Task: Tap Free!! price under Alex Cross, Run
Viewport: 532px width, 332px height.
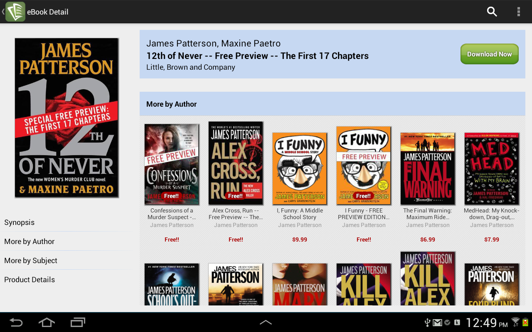Action: (x=236, y=239)
